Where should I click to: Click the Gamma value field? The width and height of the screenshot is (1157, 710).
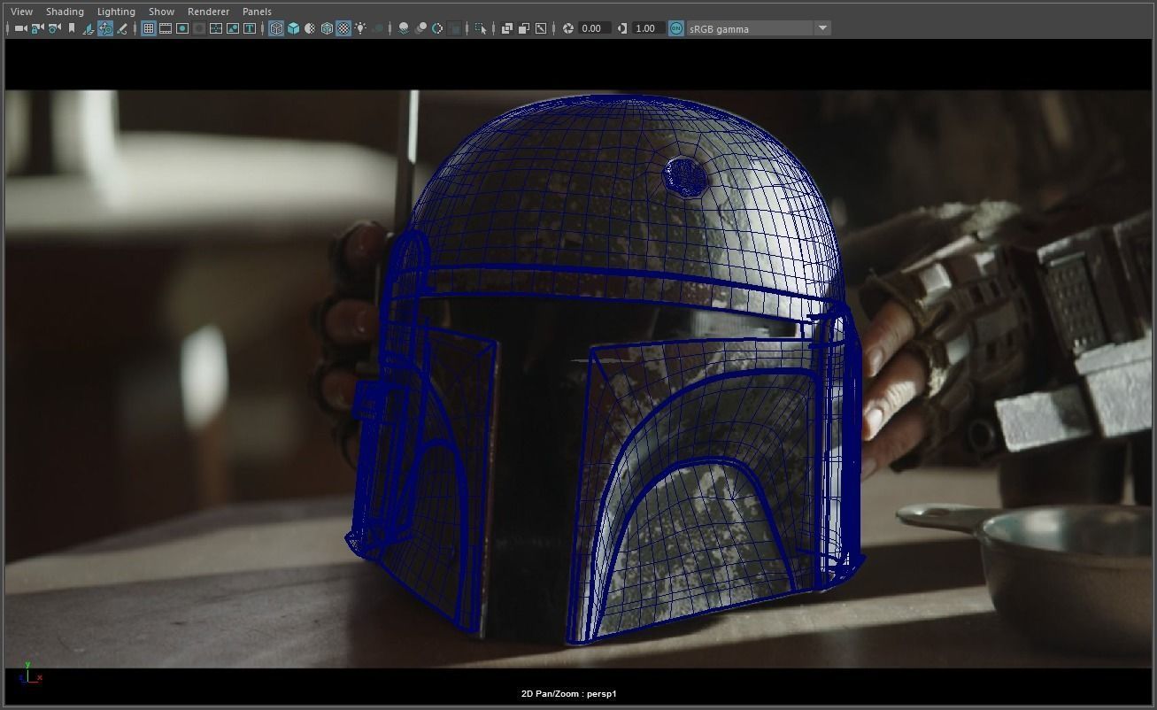(646, 28)
